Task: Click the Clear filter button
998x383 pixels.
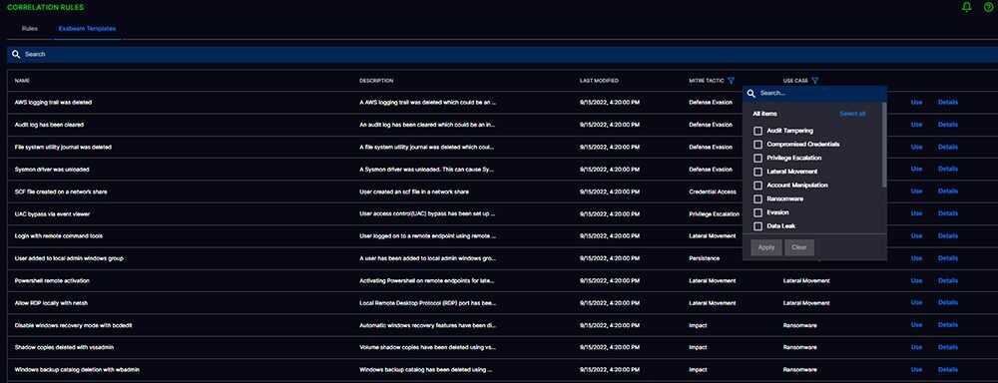Action: point(799,247)
